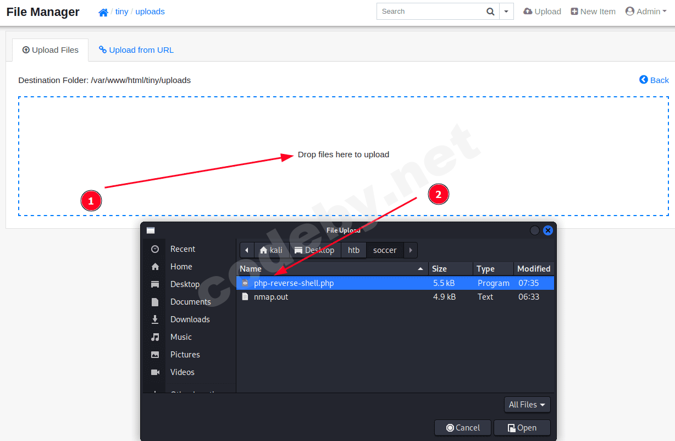Click the path bar right arrow

pos(411,250)
